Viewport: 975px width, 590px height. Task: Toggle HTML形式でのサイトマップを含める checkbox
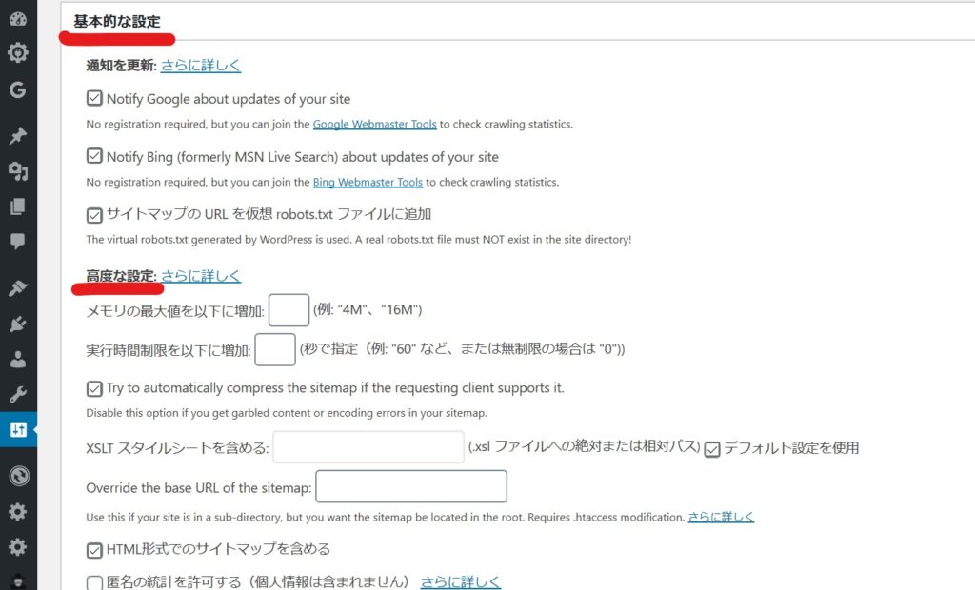94,550
